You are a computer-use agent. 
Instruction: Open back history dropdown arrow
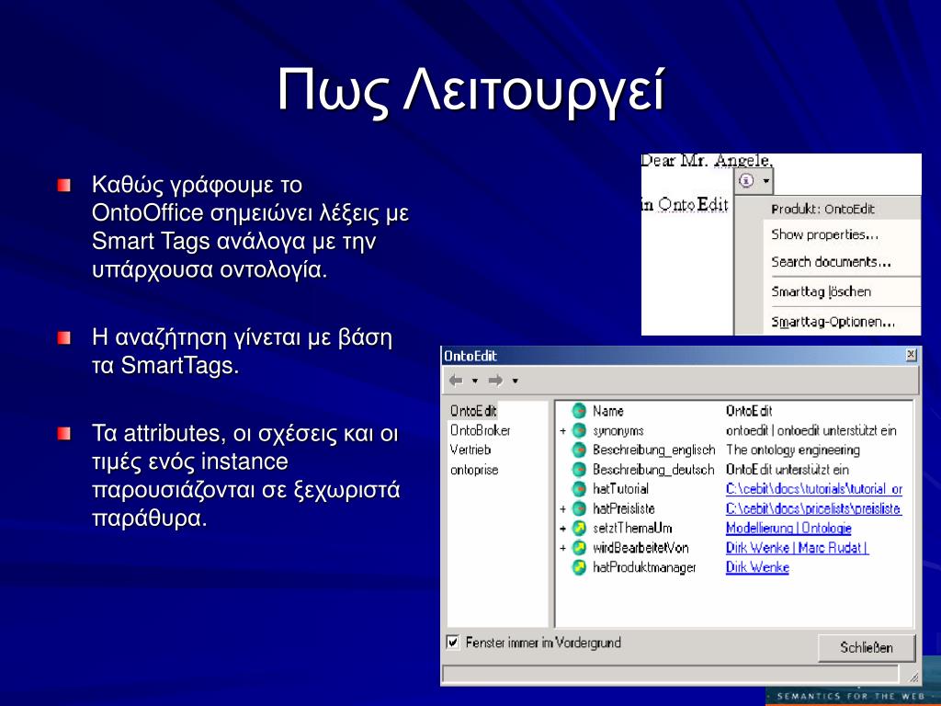click(475, 381)
